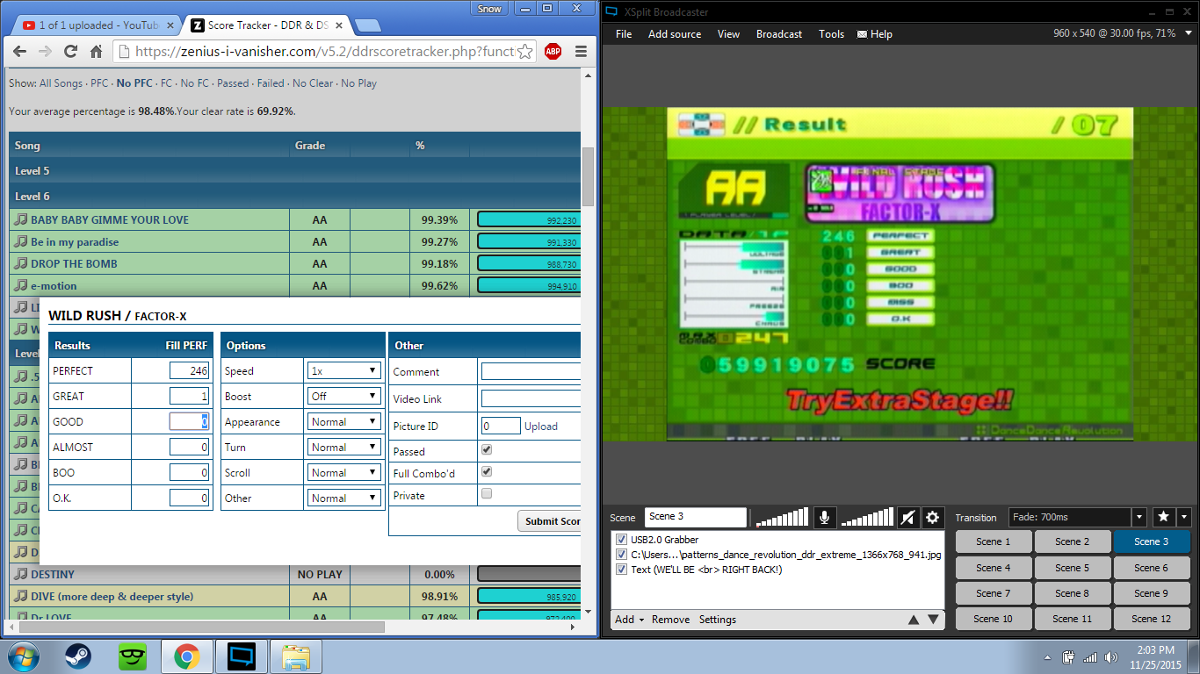Toggle the ddr_extreme jpg source checkbox
This screenshot has width=1200, height=674.
tap(622, 555)
